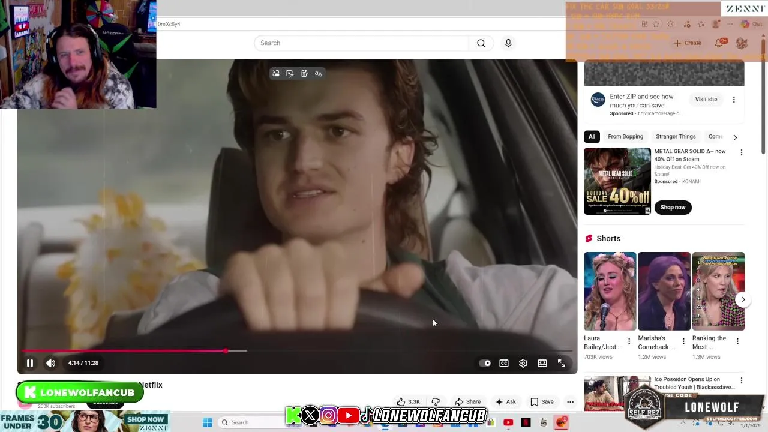The image size is (768, 432).
Task: Share the video
Action: [467, 402]
